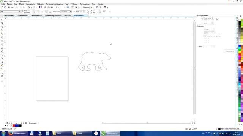Pick the black swatch in document palette
This screenshot has width=243, height=136.
pyautogui.click(x=21, y=125)
